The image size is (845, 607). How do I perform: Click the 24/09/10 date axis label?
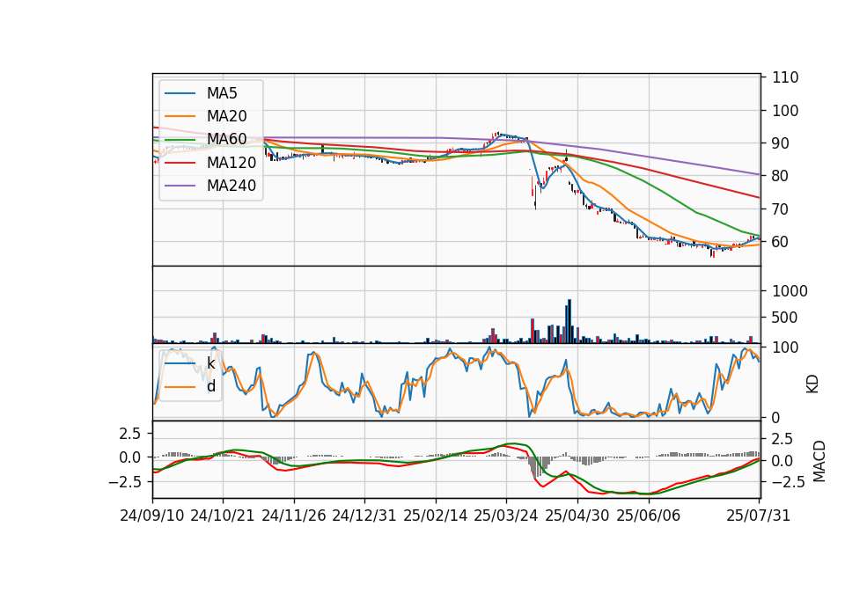point(152,516)
